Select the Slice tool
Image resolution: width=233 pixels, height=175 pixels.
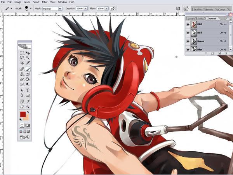(28, 63)
